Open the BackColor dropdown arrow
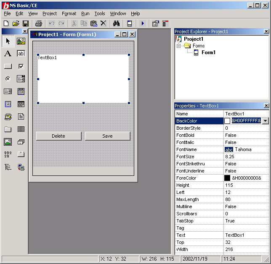The width and height of the screenshot is (271, 264). click(x=265, y=121)
